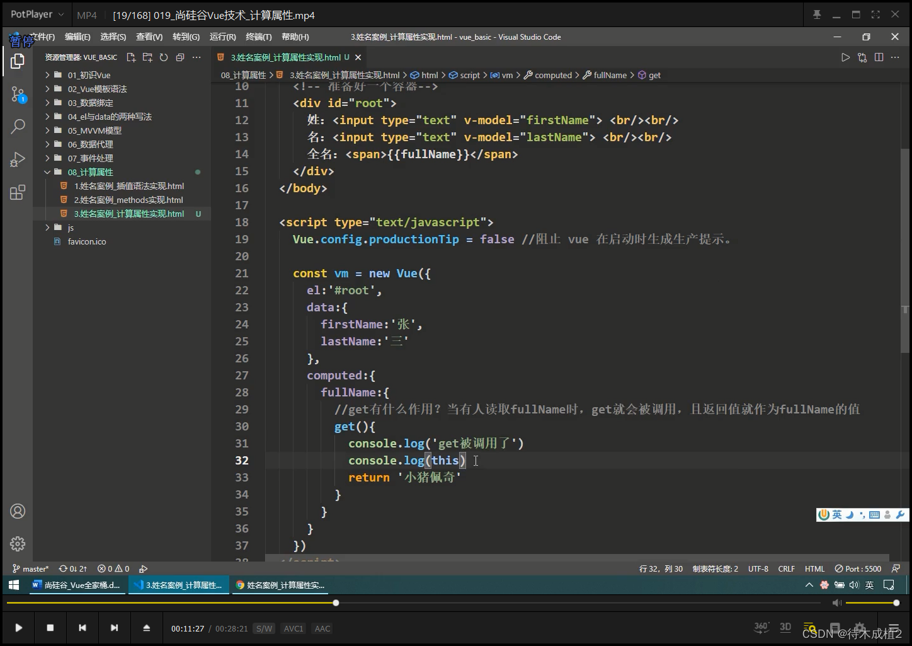Open the 选择(S) menu
This screenshot has width=912, height=646.
113,37
